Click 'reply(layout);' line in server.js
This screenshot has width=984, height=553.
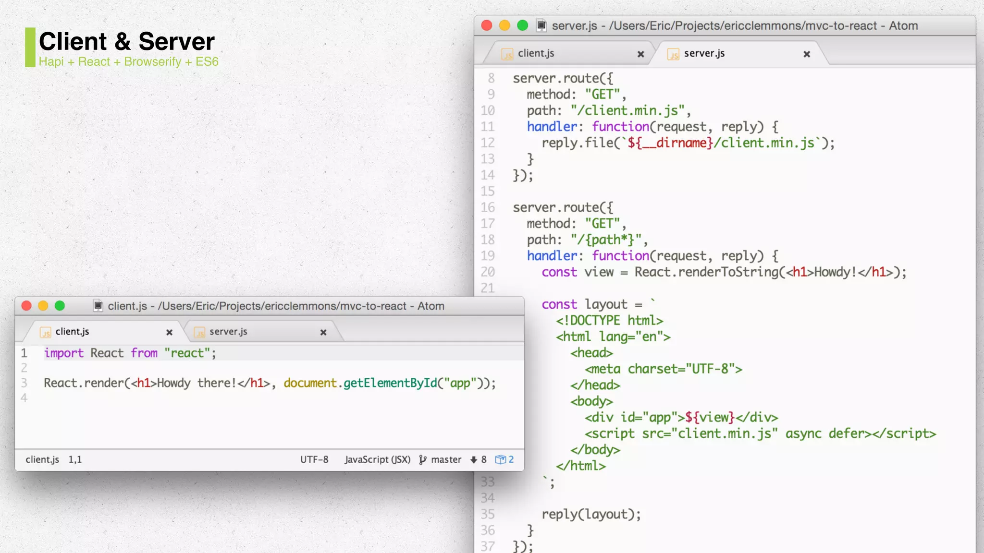pos(591,515)
